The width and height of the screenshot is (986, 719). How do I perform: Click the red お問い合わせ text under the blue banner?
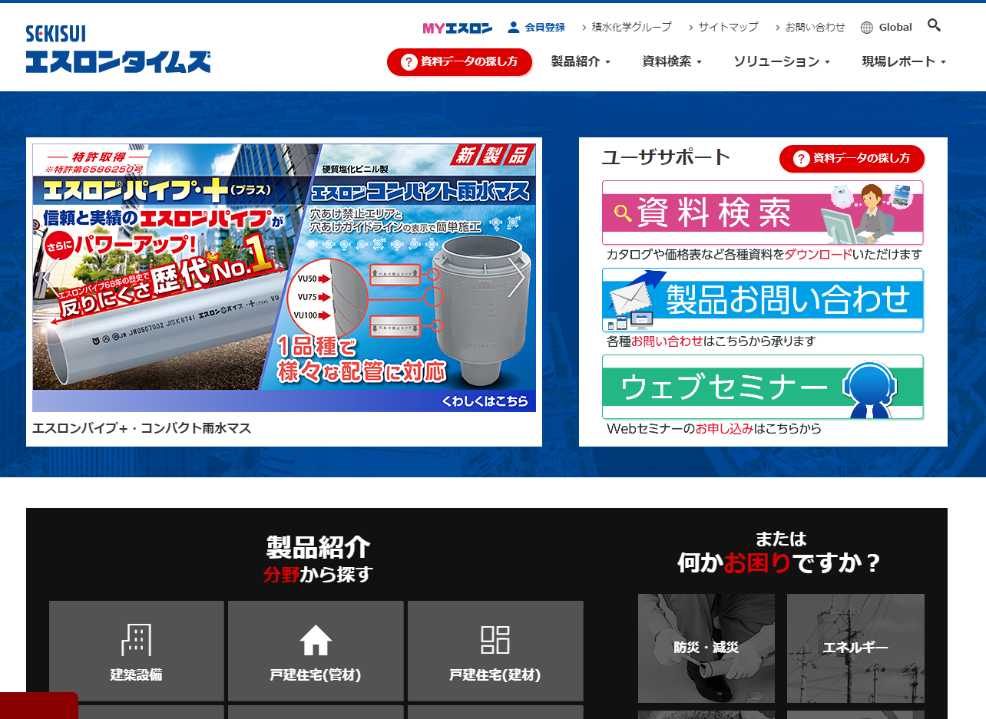(667, 341)
